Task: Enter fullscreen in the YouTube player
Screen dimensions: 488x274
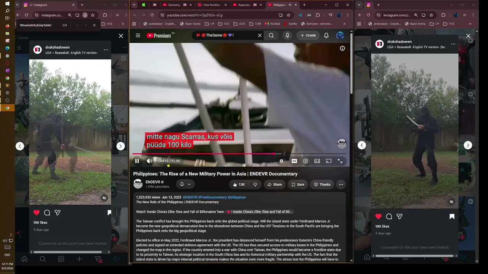Action: tap(340, 161)
